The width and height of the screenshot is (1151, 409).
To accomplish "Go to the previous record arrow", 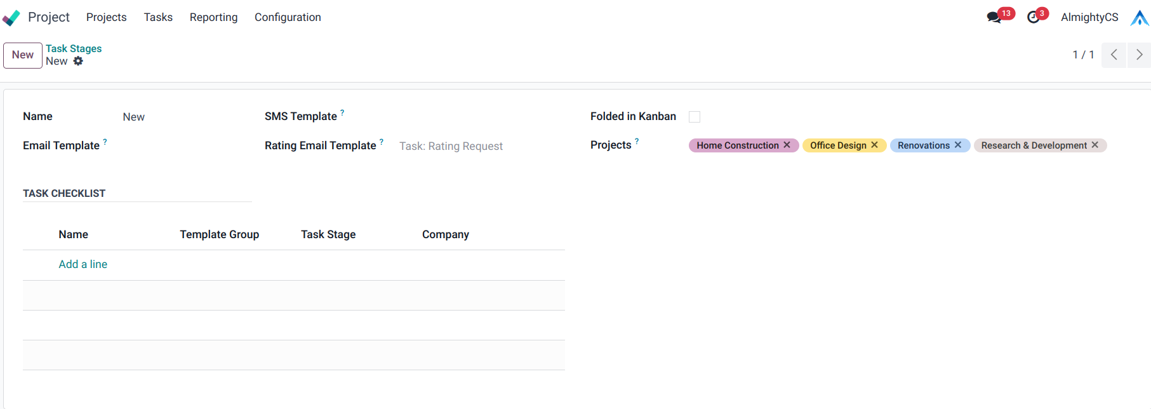I will pos(1114,55).
